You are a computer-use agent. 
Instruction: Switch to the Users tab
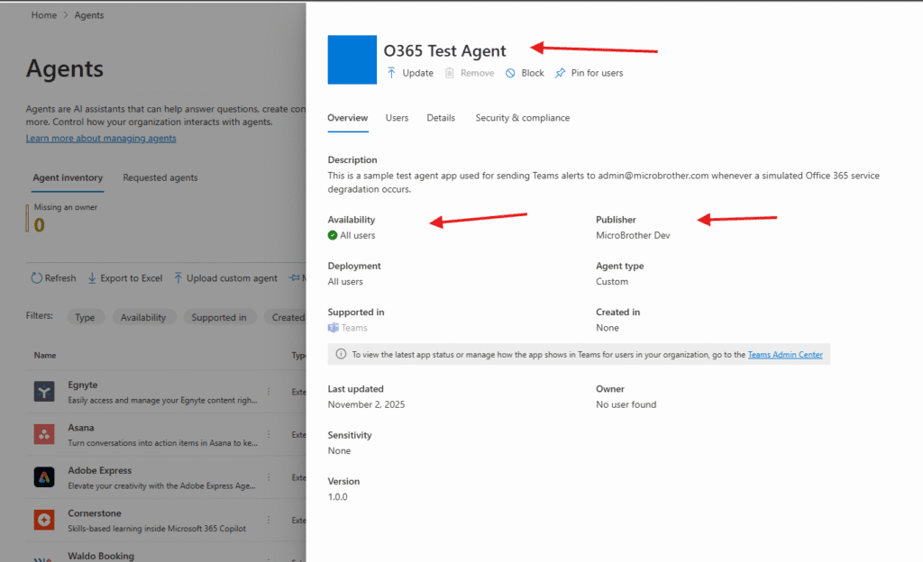(397, 118)
